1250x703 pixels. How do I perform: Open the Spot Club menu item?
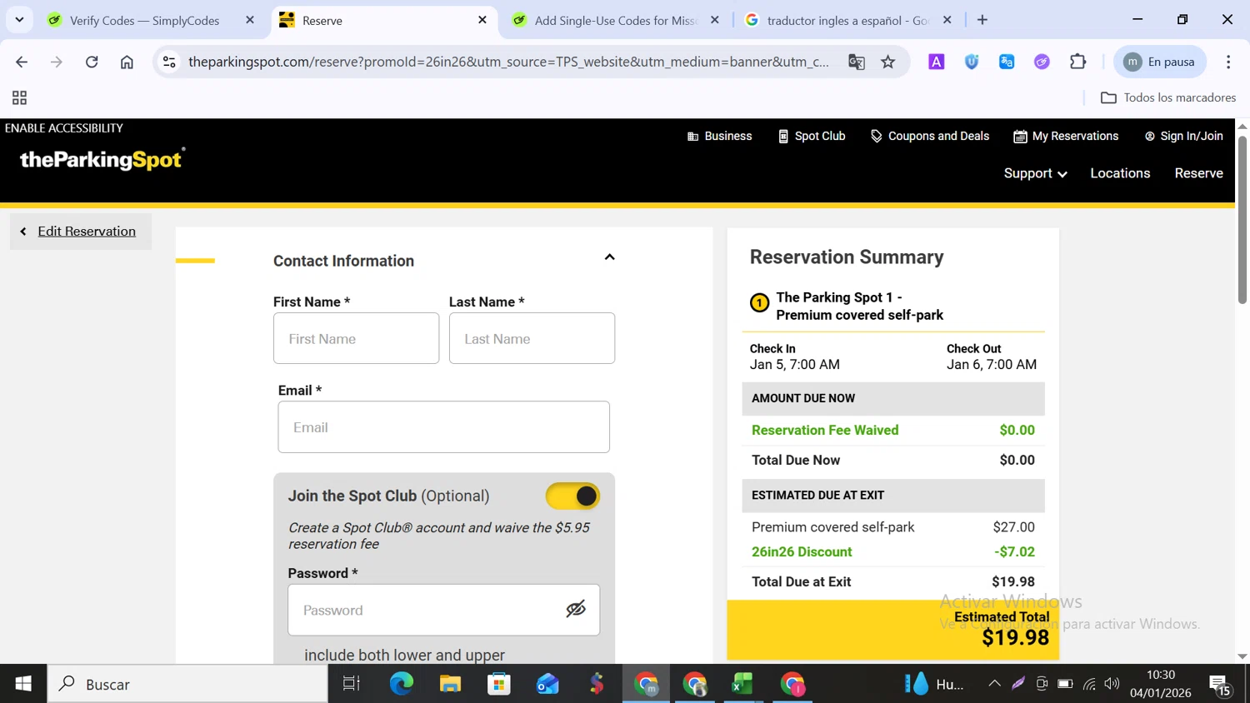coord(812,136)
